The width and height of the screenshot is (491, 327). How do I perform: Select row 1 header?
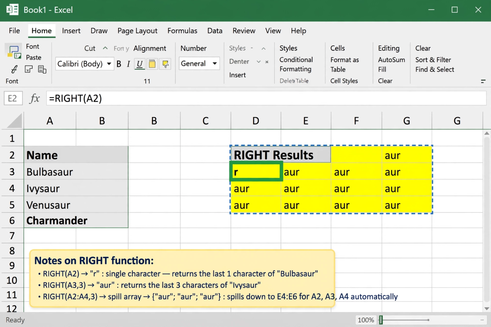(12, 139)
